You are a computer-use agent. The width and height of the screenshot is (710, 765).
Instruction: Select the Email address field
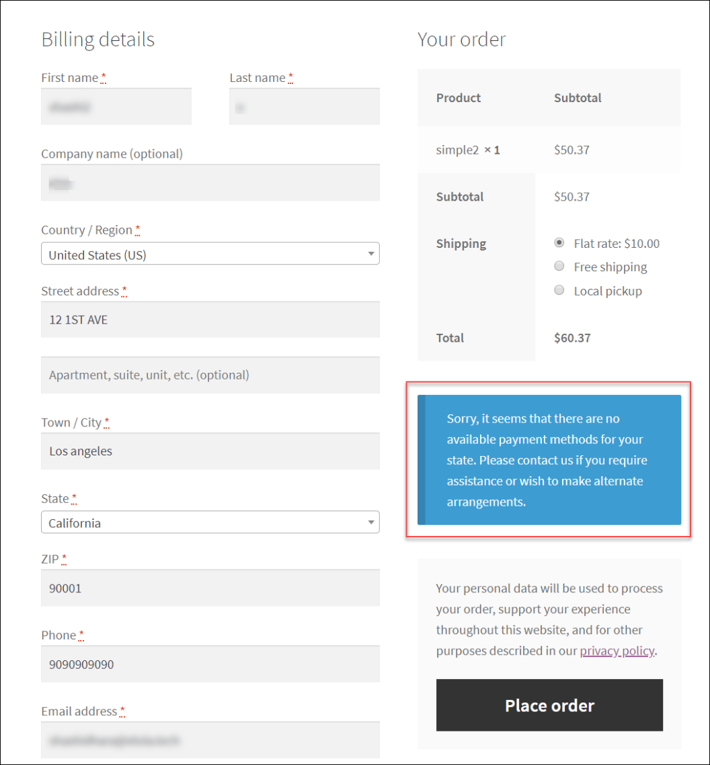pos(210,740)
